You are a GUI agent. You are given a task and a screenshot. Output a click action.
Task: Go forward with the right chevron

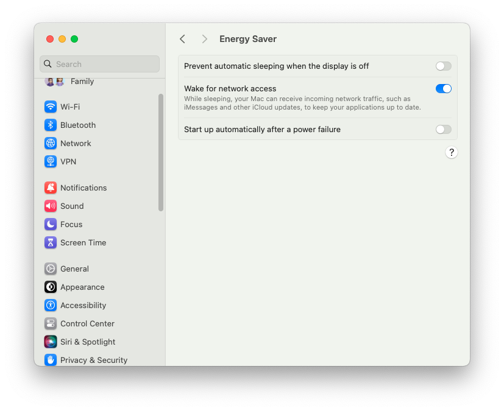pos(204,39)
